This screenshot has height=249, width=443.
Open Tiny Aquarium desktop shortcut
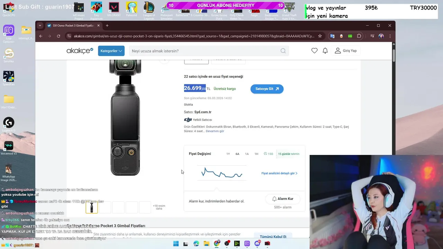96,11
